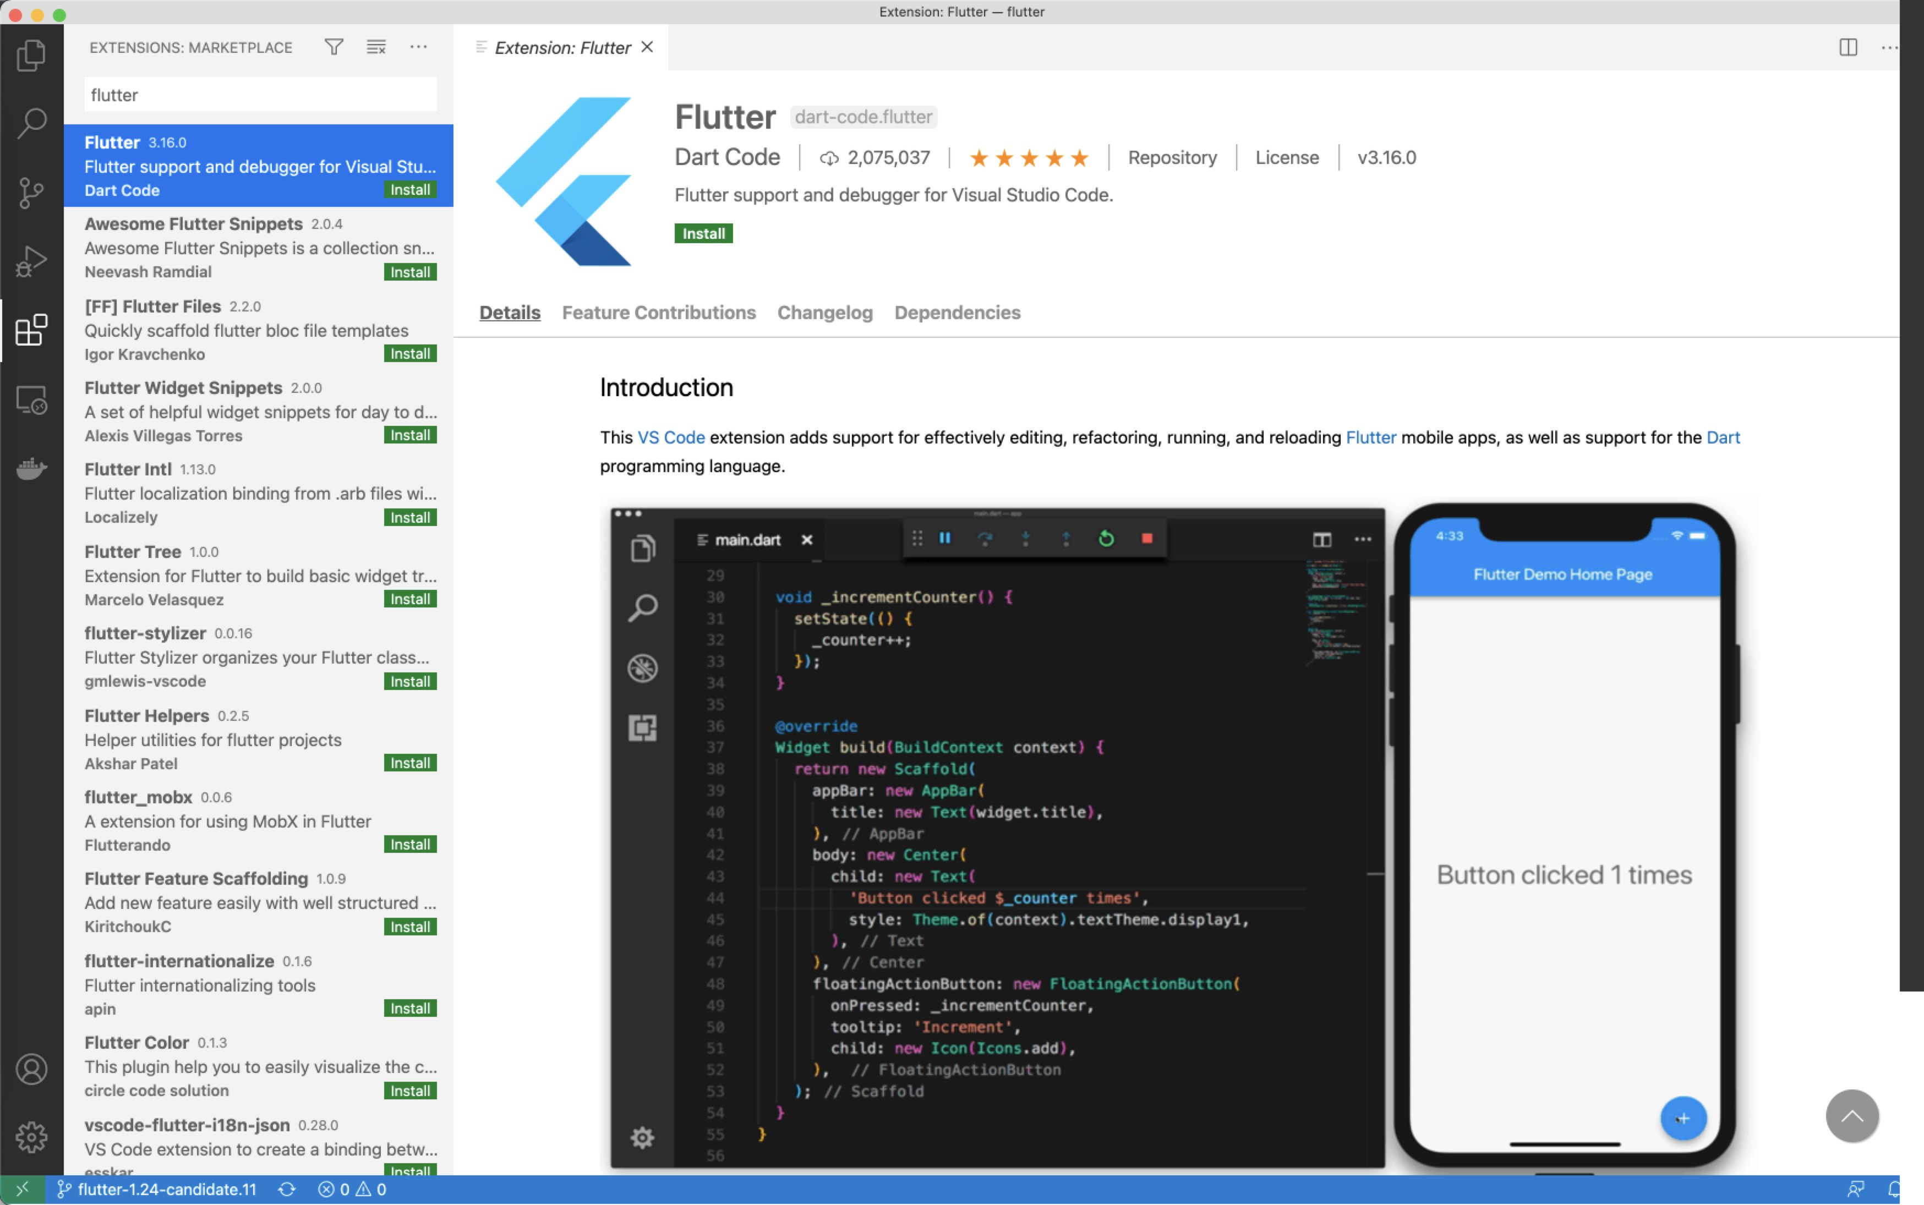Click the five-star rating
The height and width of the screenshot is (1205, 1924).
click(x=1029, y=158)
